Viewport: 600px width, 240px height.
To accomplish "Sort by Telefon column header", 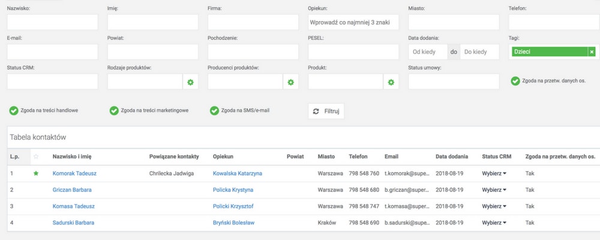I will point(358,157).
